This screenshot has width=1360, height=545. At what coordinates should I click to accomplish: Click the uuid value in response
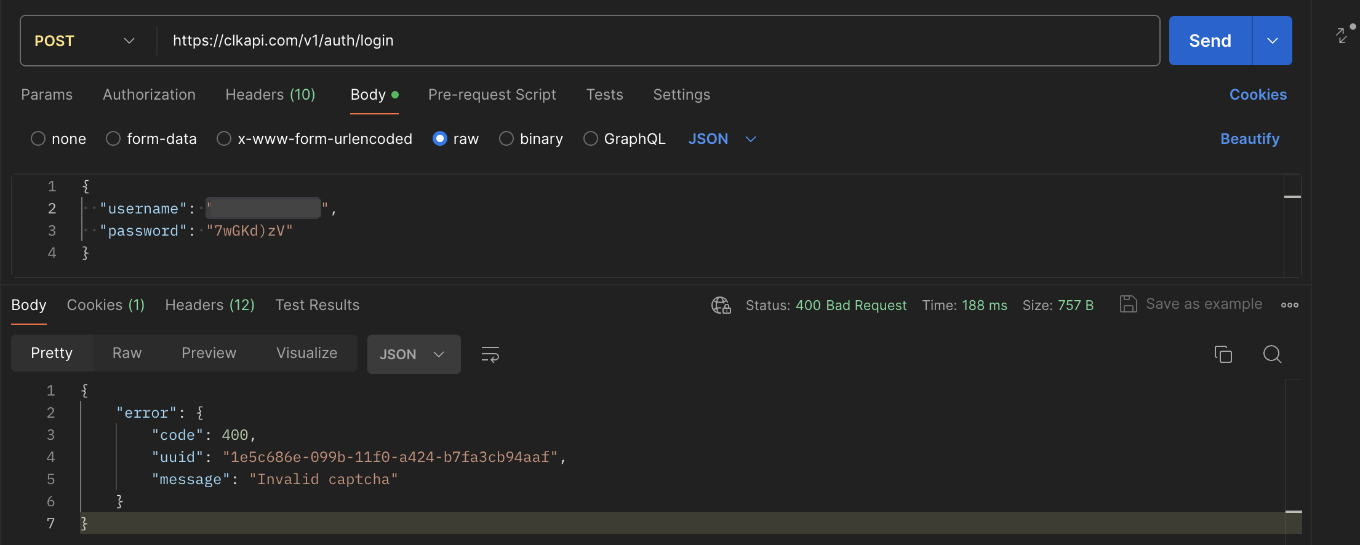[390, 457]
